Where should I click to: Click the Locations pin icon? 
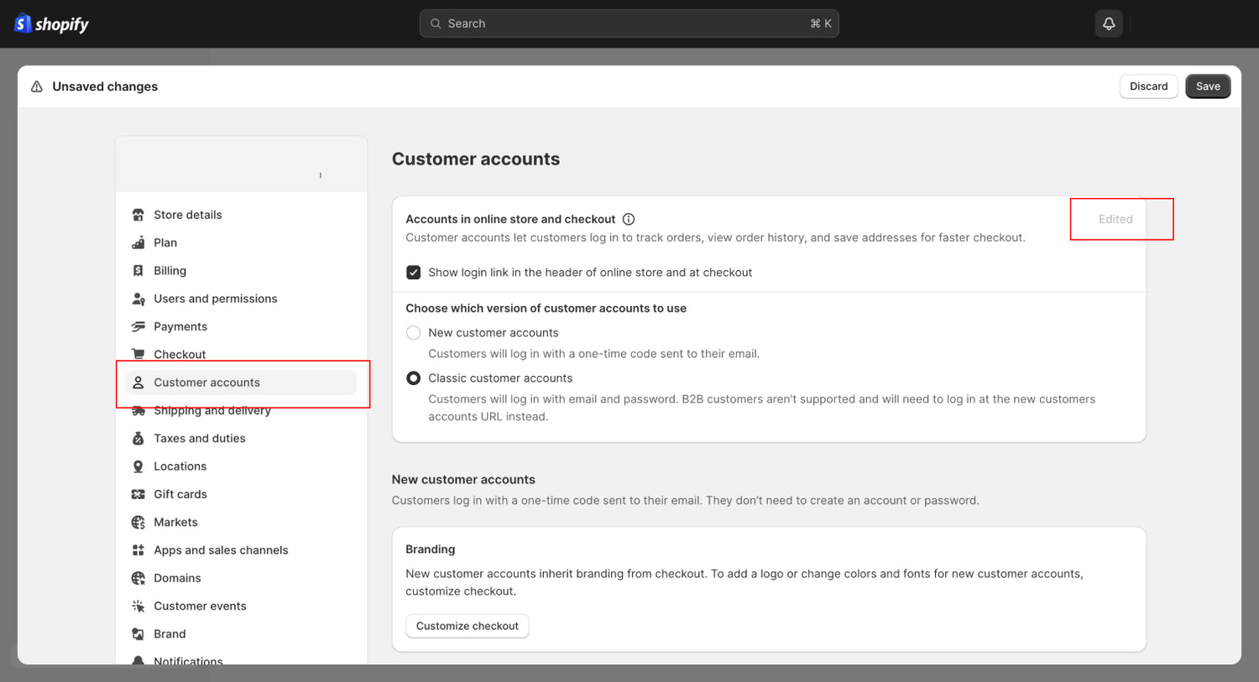coord(138,466)
